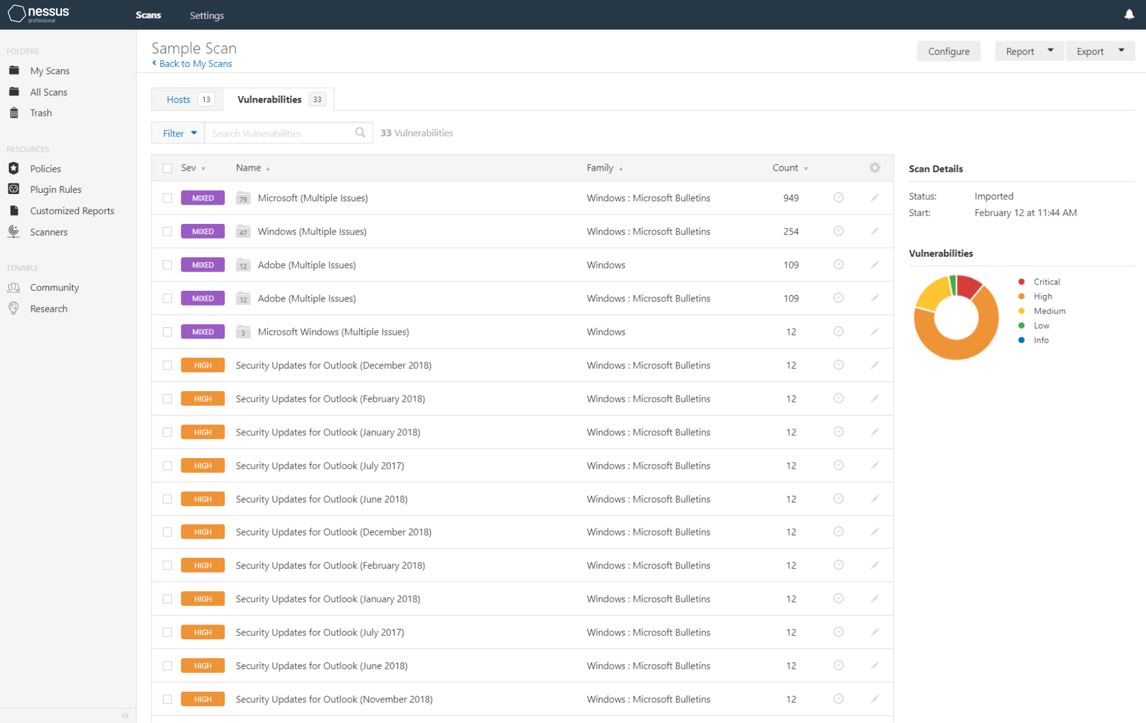The image size is (1146, 723).
Task: Open the Filter dropdown for vulnerabilities
Action: point(177,131)
